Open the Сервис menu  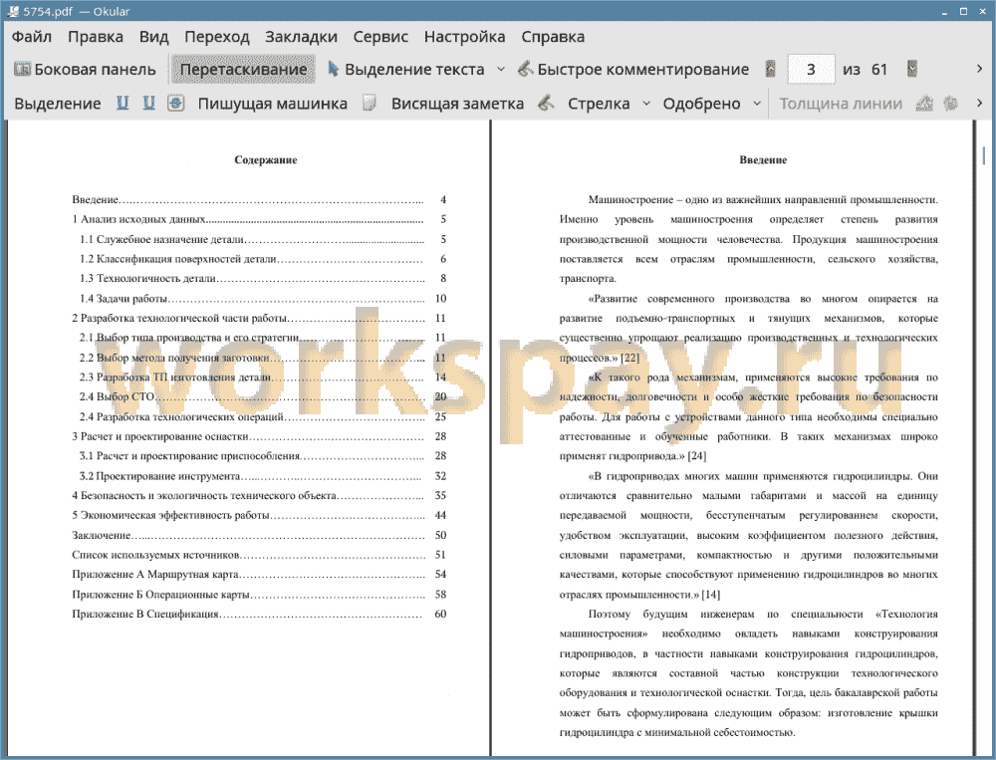[380, 37]
